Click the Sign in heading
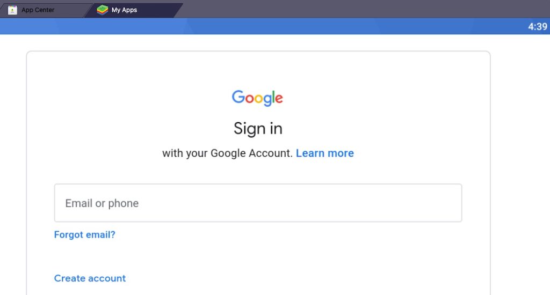The image size is (550, 295). click(x=258, y=129)
